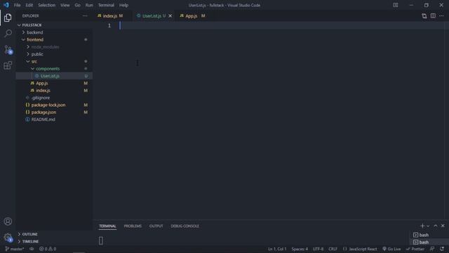This screenshot has width=449, height=253.
Task: Open index.js in the explorer tree
Action: tap(54, 91)
